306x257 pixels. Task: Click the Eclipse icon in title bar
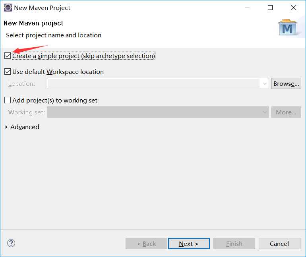[8, 8]
